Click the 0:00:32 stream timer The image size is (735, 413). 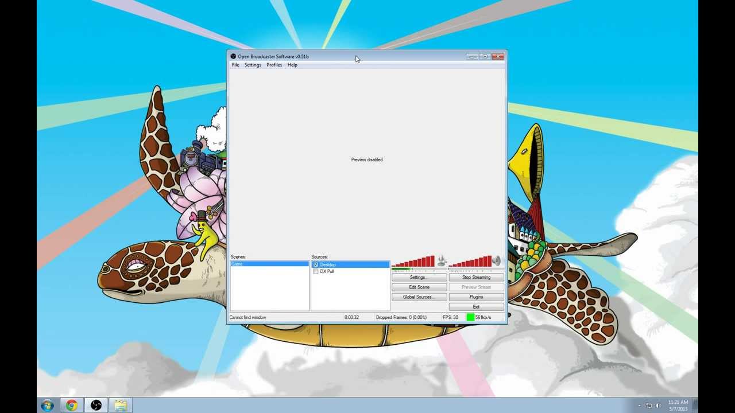coord(351,317)
